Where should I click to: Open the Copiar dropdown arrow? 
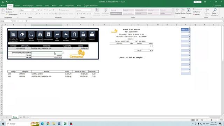point(13,12)
